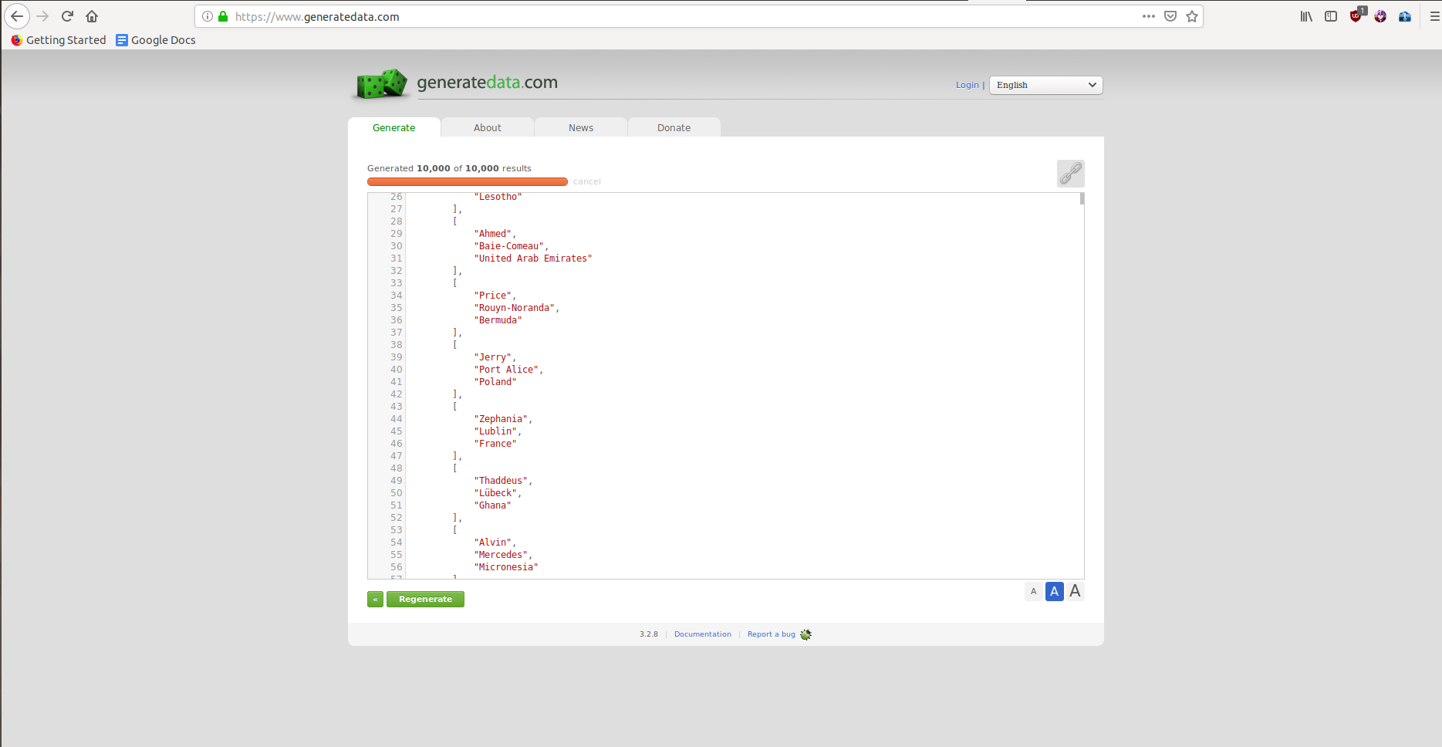Toggle the browser sidebar icon
The height and width of the screenshot is (747, 1442).
click(x=1331, y=16)
